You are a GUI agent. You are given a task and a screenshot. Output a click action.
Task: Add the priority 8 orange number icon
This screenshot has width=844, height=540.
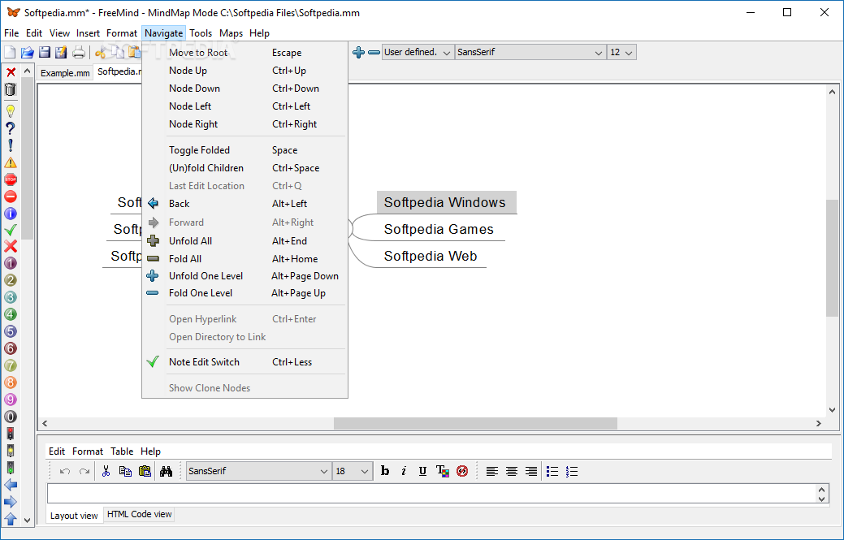(x=11, y=382)
